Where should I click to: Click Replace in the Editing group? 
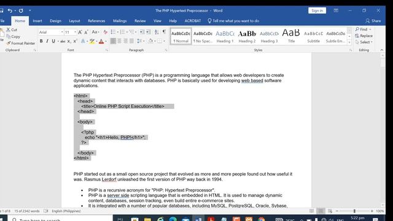point(364,36)
